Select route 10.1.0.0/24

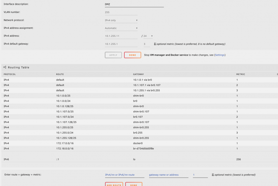63,101
